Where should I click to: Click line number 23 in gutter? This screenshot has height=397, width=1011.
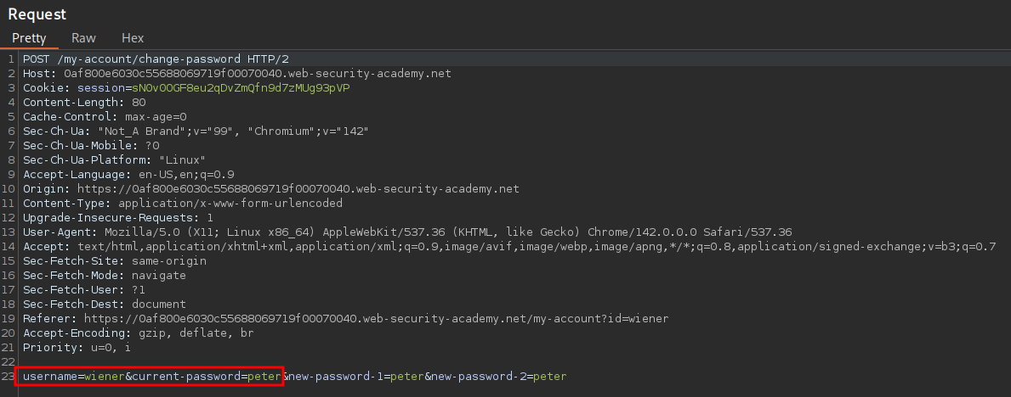click(x=9, y=376)
